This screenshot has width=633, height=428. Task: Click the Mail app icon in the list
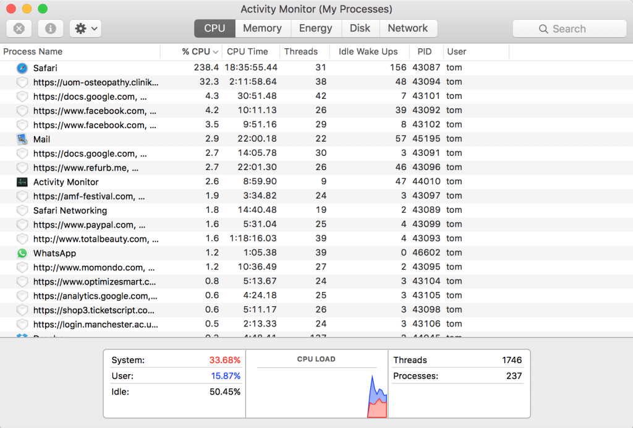click(x=20, y=139)
